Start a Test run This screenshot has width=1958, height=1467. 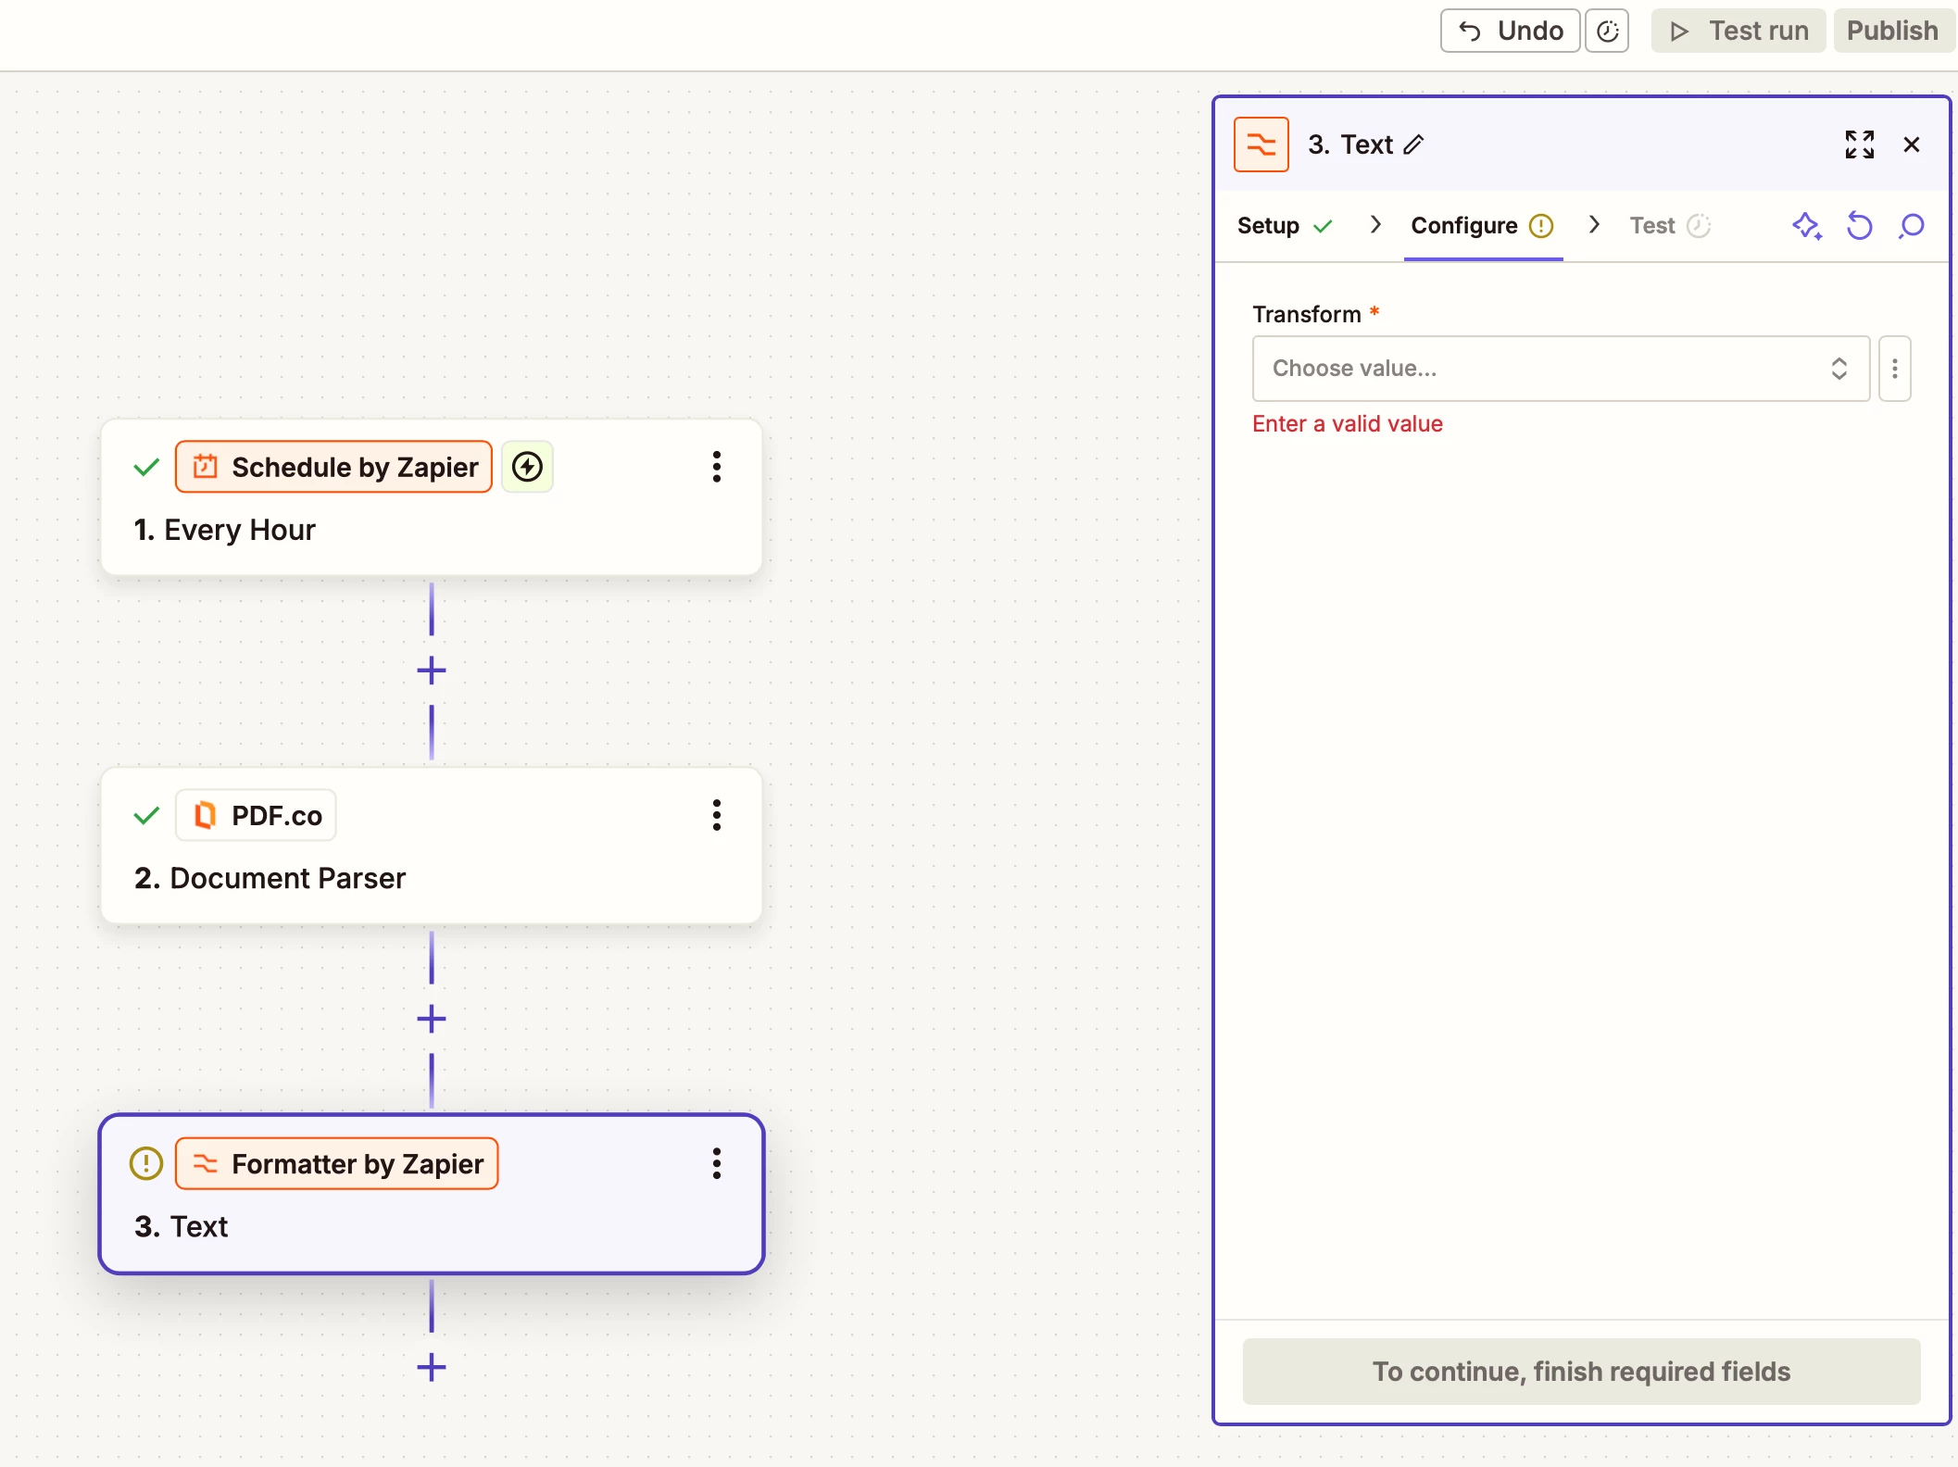point(1738,31)
